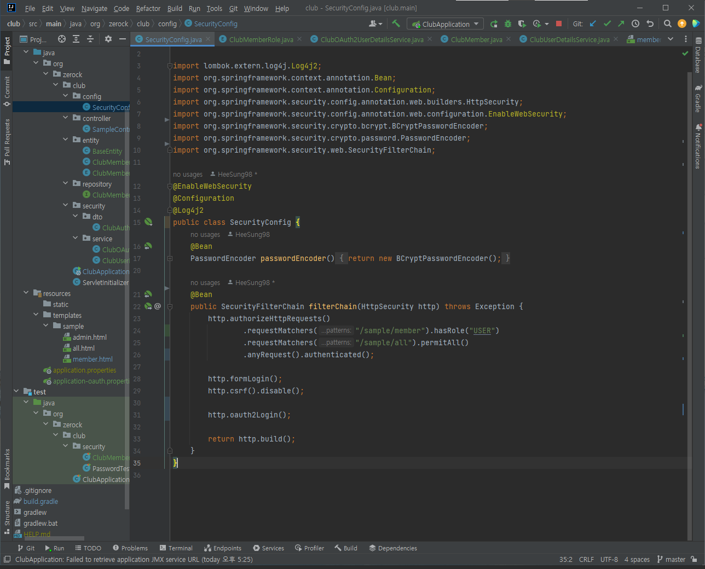
Task: Open the Database side panel
Action: point(698,55)
